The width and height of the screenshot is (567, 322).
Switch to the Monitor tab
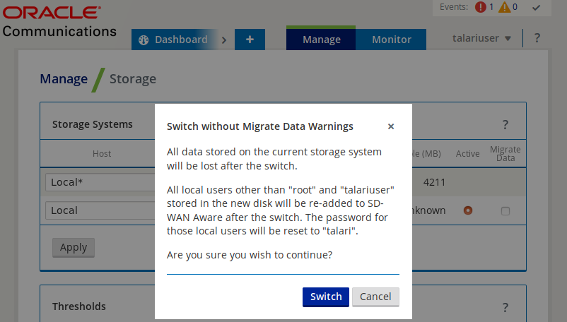(x=391, y=40)
